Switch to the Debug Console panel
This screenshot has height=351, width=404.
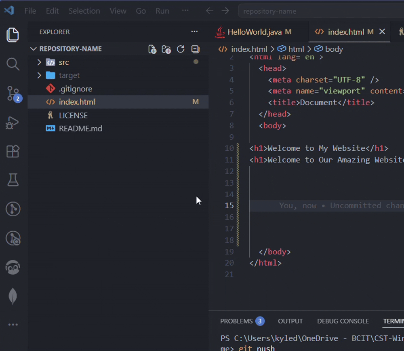(x=343, y=321)
